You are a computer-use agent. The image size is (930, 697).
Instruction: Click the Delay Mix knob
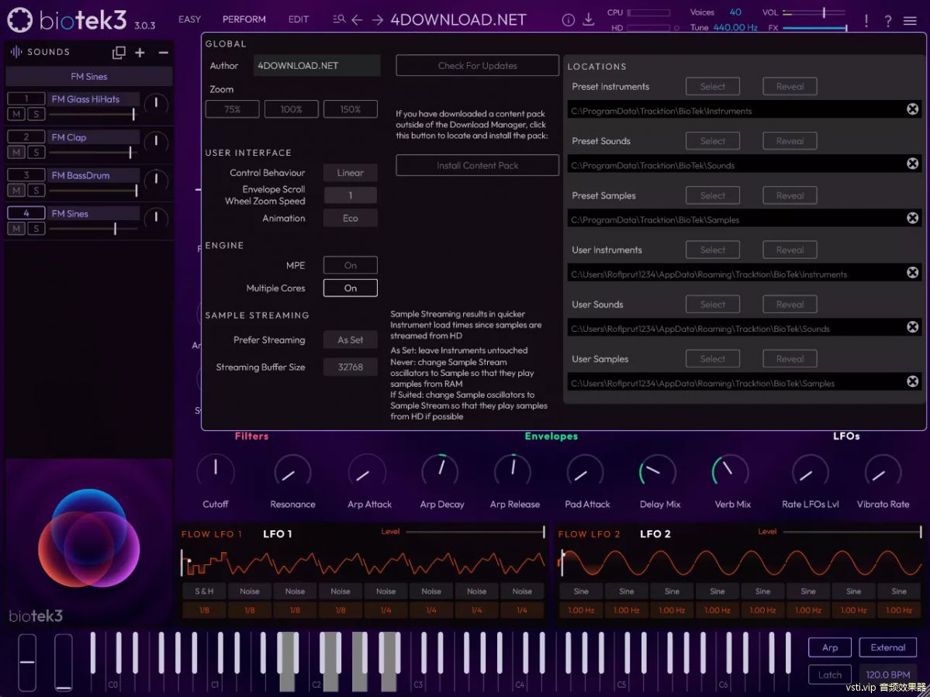coord(657,472)
